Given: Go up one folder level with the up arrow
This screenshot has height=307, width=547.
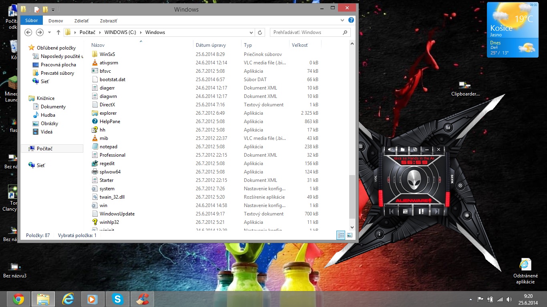Looking at the screenshot, I should click(x=58, y=32).
